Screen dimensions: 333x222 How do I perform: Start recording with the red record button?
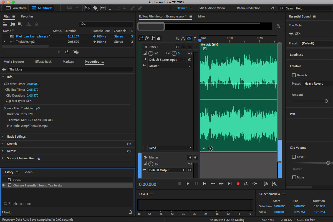[x=238, y=183]
